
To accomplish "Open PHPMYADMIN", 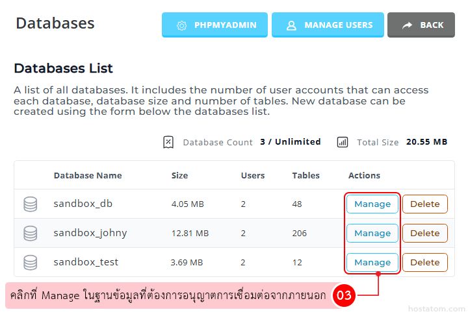I will (214, 25).
